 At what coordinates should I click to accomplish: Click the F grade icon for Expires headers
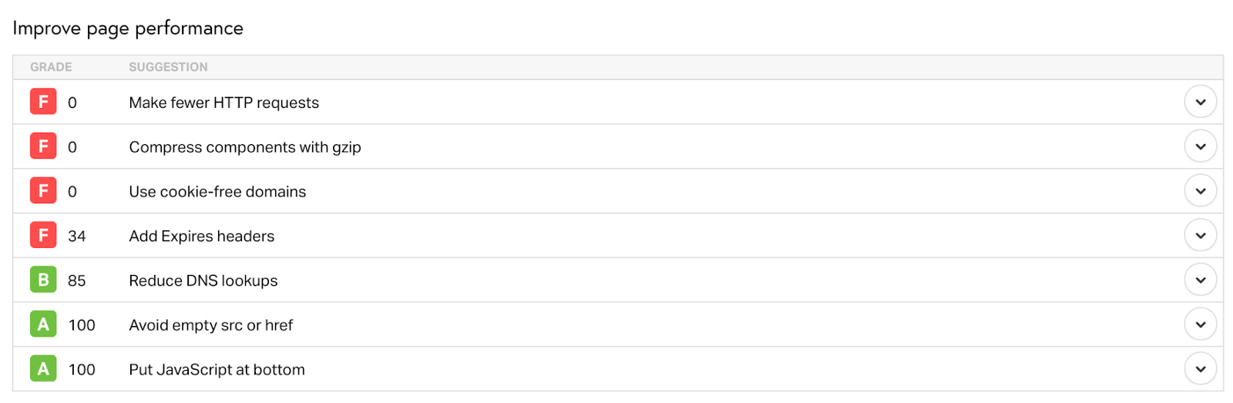point(43,235)
